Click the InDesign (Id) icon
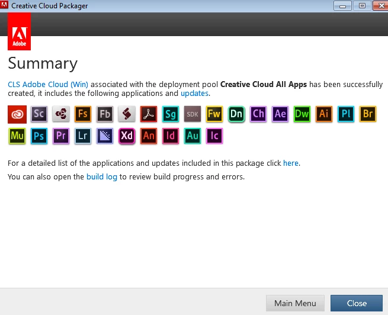 click(x=171, y=136)
